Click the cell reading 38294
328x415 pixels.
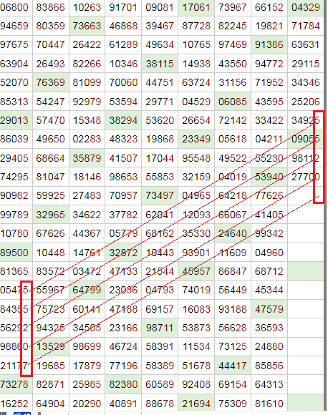coord(123,120)
